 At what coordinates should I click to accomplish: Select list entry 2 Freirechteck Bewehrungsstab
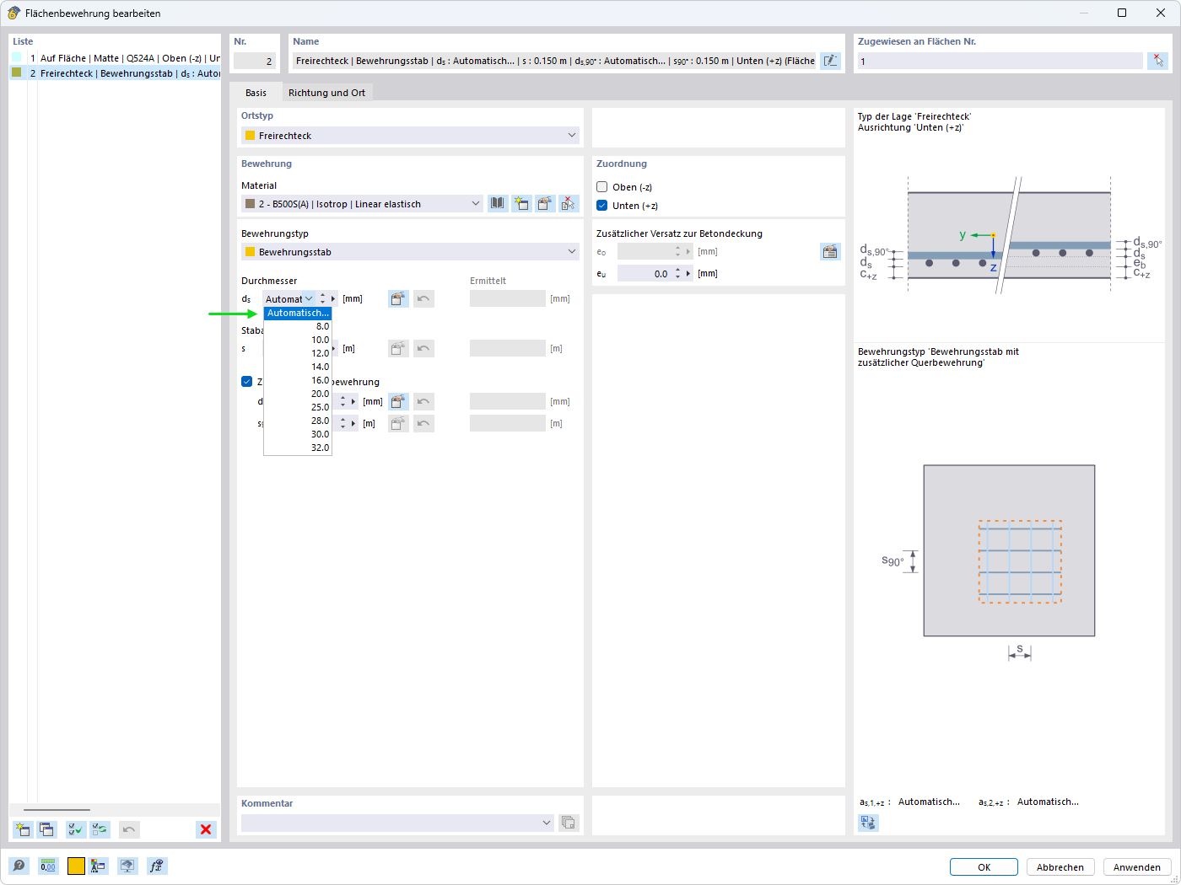116,73
